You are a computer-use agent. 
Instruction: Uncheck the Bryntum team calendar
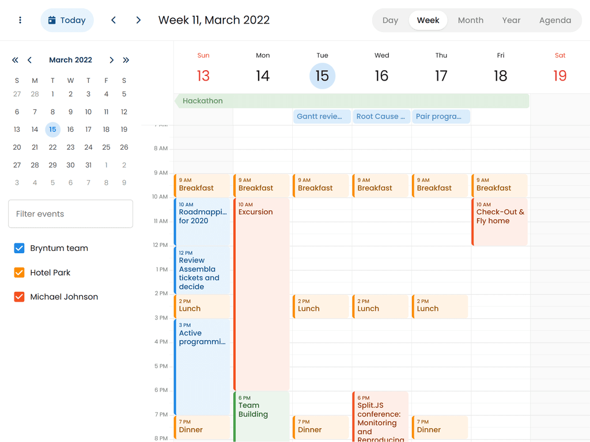(19, 248)
